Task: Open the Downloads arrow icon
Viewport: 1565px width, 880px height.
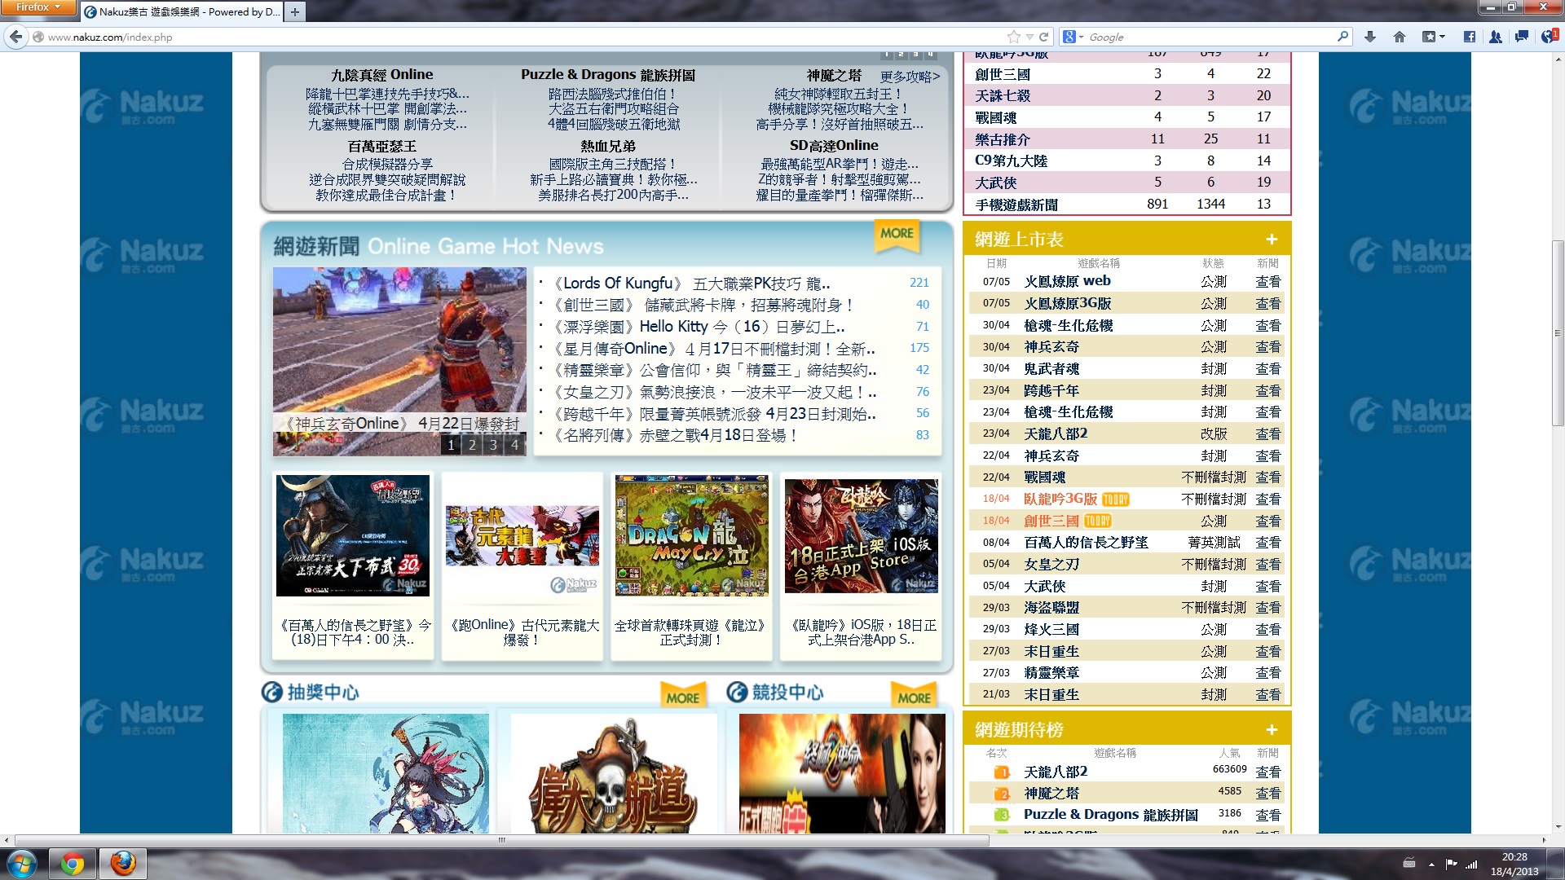Action: pyautogui.click(x=1370, y=37)
